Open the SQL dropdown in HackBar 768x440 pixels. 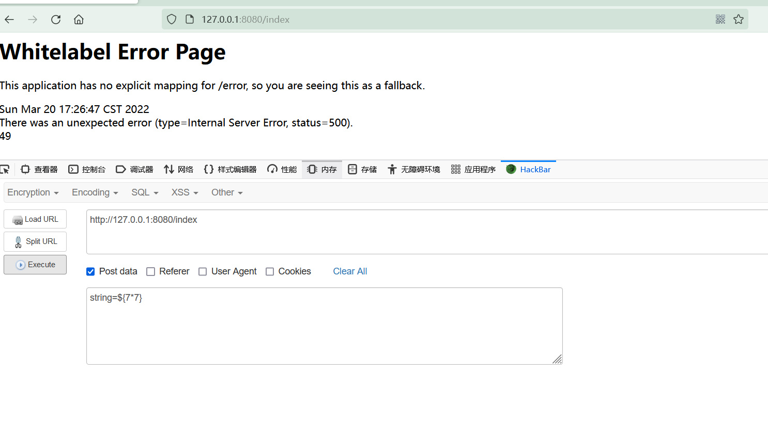pyautogui.click(x=145, y=192)
